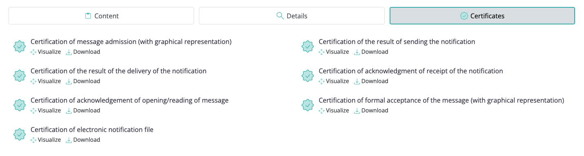This screenshot has height=156, width=584.
Task: Click 'Certification of message admission (with graphical representation)' title
Action: tap(131, 42)
